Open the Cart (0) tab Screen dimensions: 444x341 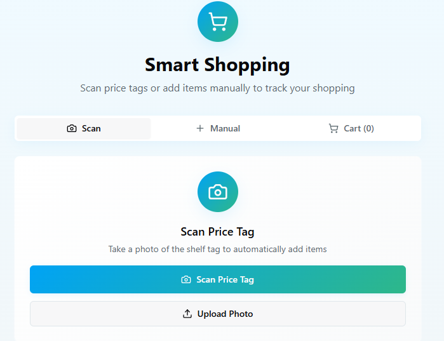pyautogui.click(x=351, y=128)
